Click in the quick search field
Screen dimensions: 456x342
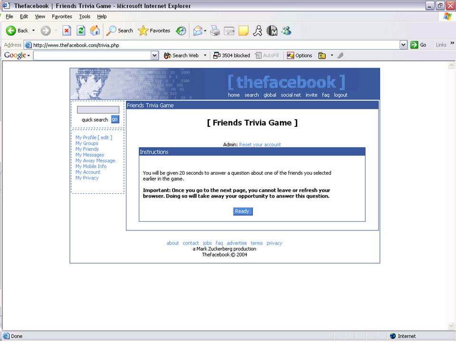pos(98,109)
